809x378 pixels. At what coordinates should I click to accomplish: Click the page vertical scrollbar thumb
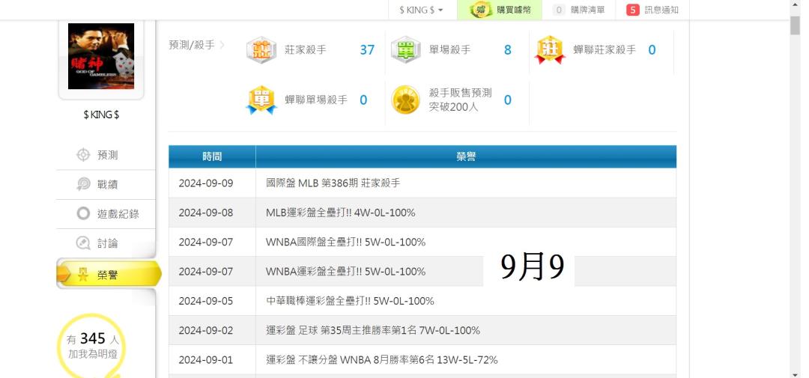pyautogui.click(x=795, y=25)
